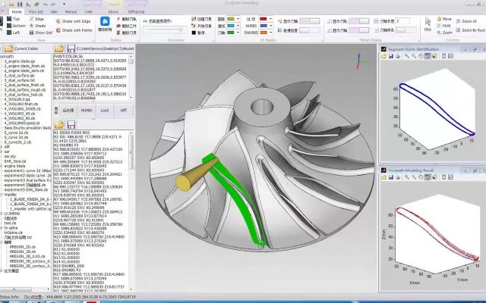Click post-process button left of NURBS
The height and width of the screenshot is (303, 486).
pyautogui.click(x=68, y=111)
